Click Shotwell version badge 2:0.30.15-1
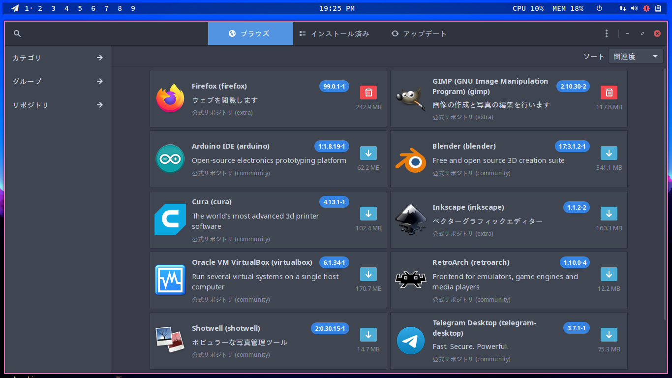Screen dimensions: 672x378 330,328
